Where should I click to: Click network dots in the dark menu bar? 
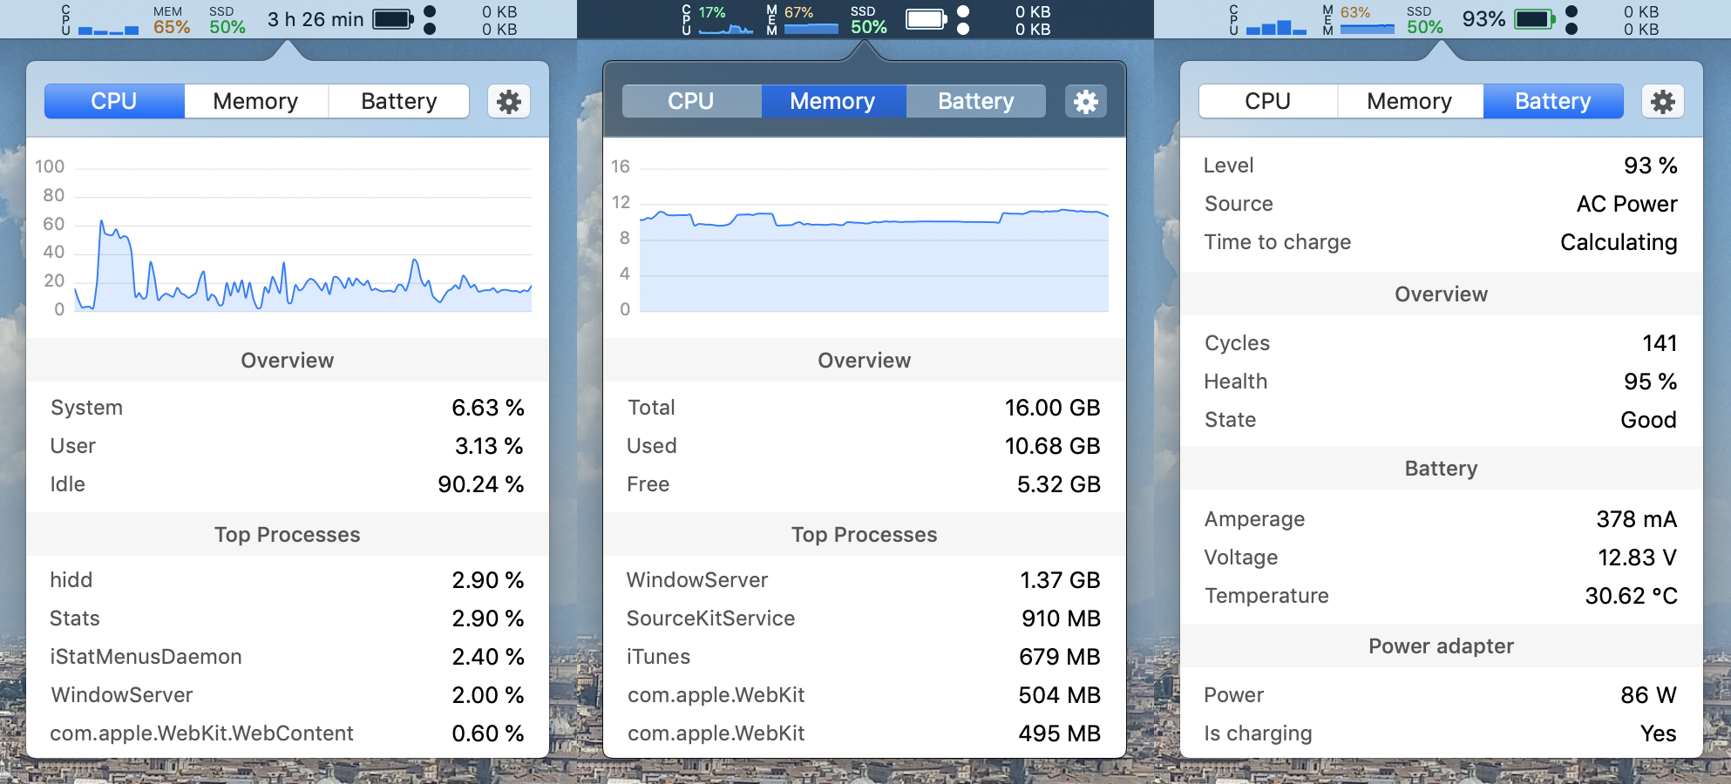click(x=963, y=20)
